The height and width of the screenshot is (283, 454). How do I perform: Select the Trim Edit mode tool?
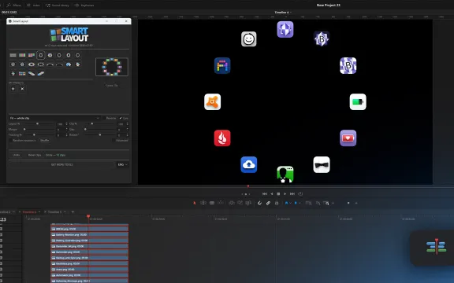tap(203, 203)
